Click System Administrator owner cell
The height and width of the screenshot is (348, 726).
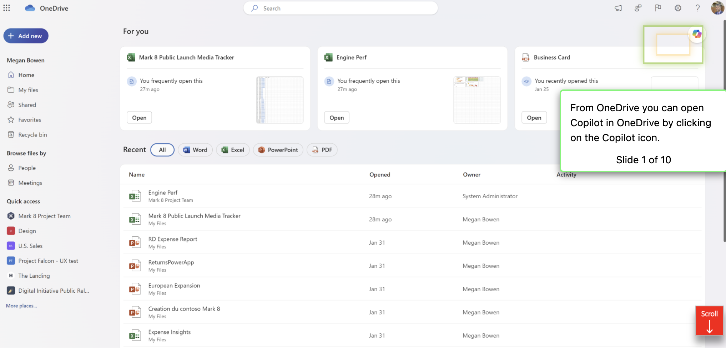(490, 196)
